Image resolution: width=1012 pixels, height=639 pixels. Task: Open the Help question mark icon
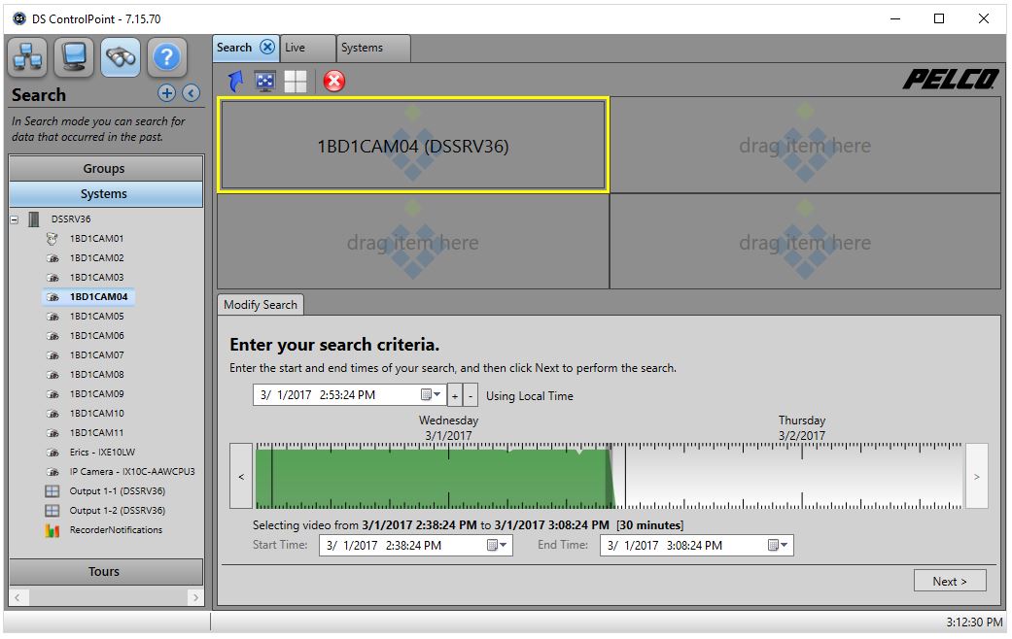166,56
